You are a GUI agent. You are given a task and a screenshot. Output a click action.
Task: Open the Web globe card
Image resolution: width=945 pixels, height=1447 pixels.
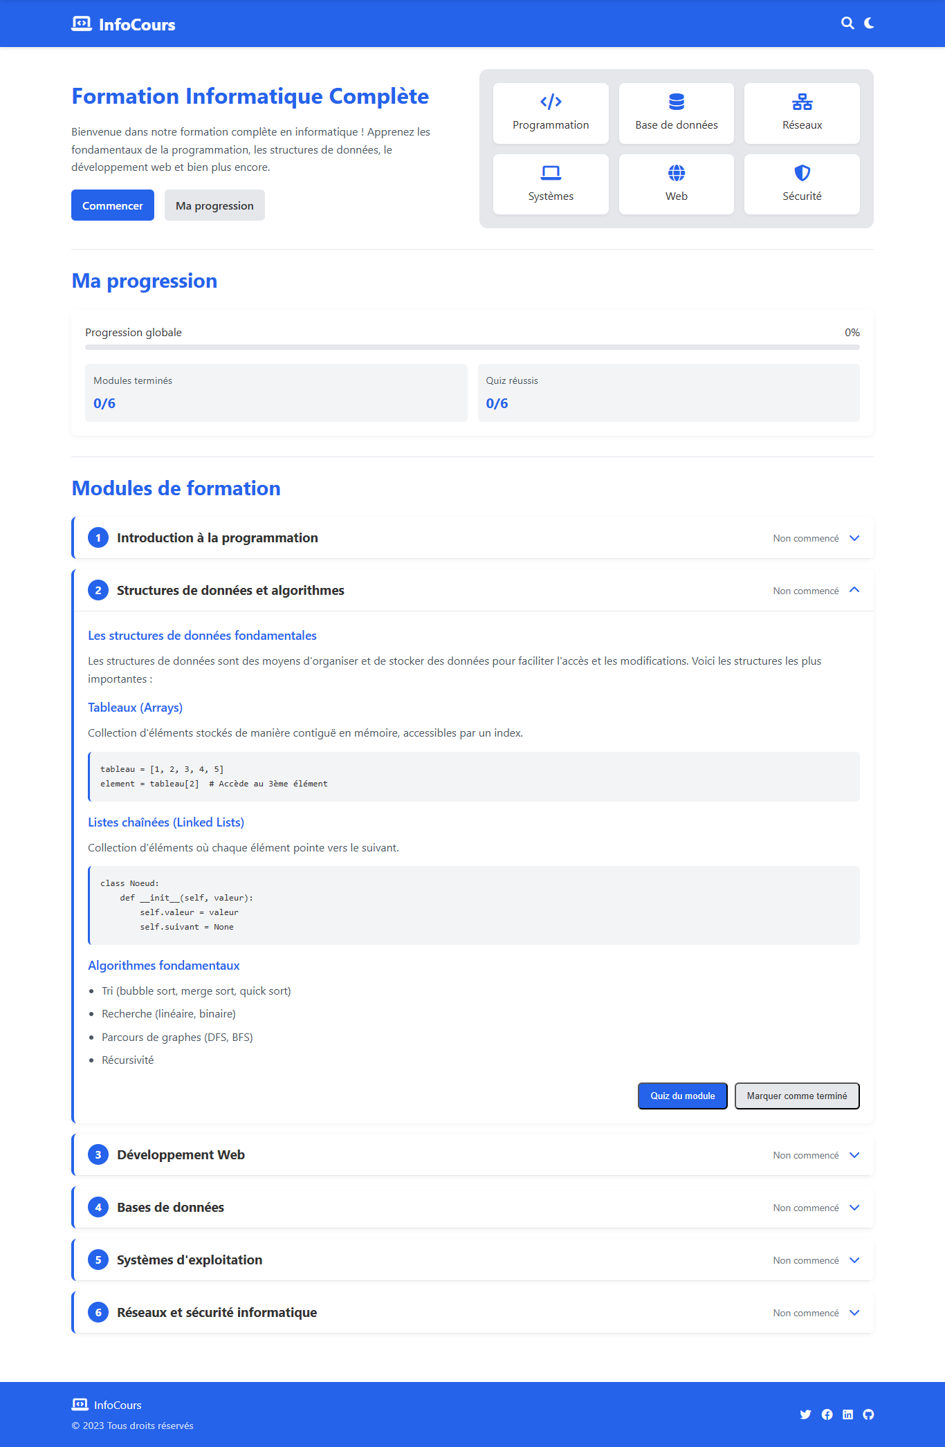pos(676,184)
